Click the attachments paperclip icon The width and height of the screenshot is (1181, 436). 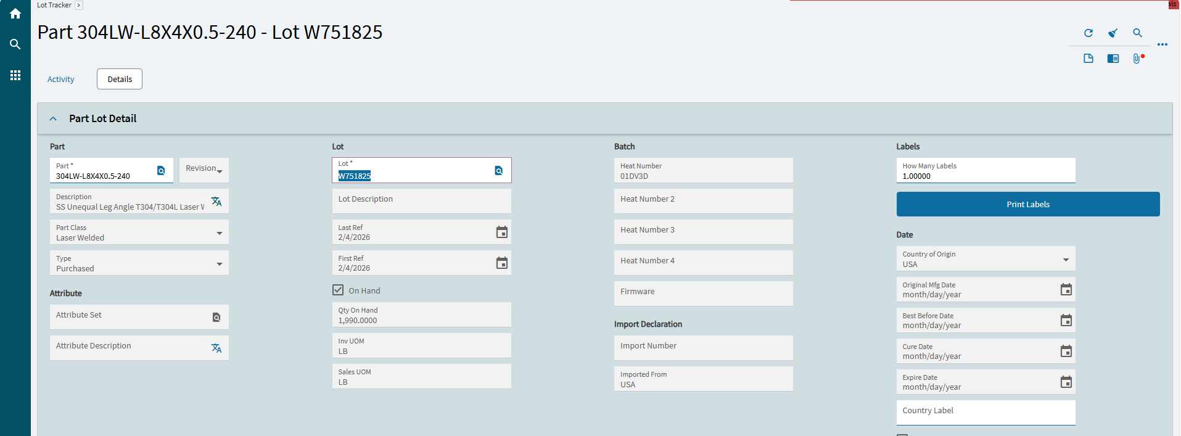[x=1137, y=59]
